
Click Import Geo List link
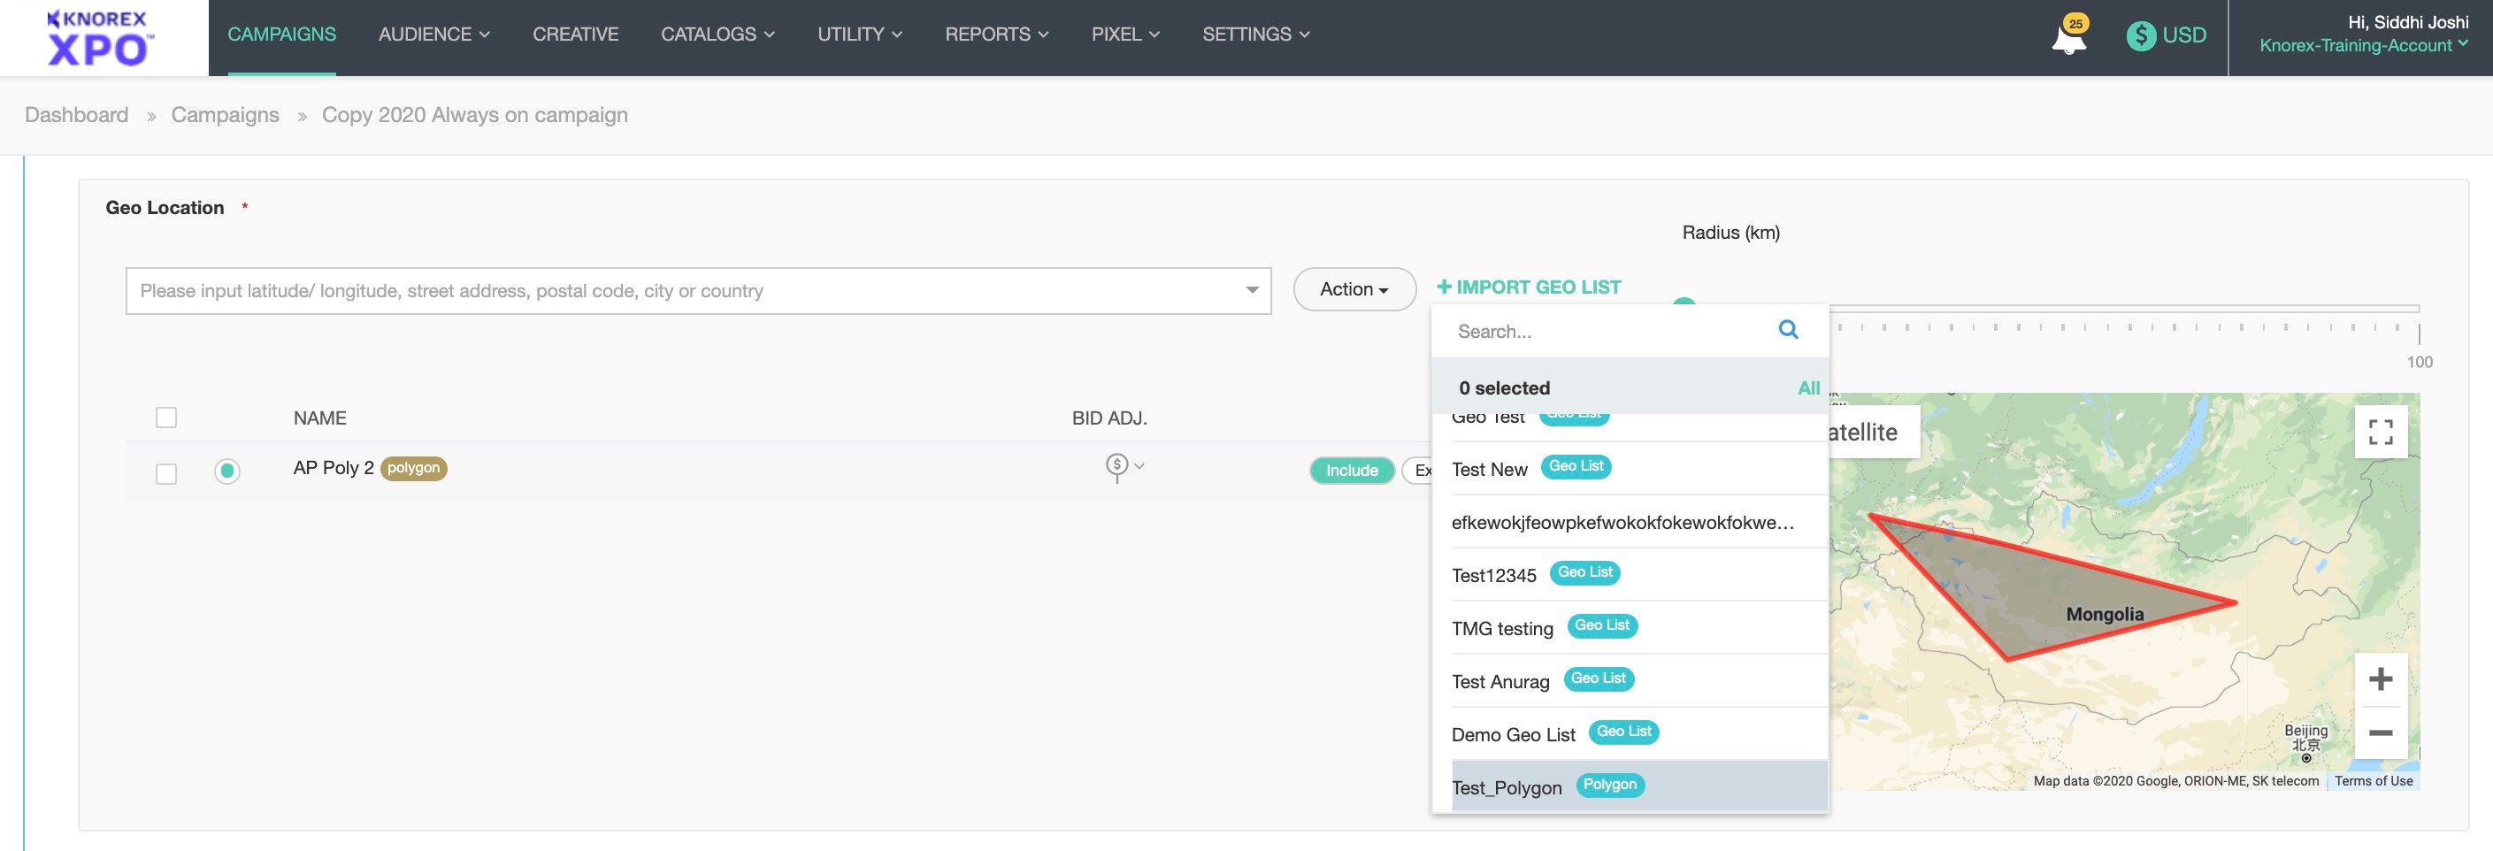coord(1528,287)
